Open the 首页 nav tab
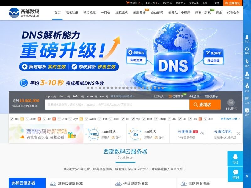The image size is (251, 188). click(57, 13)
